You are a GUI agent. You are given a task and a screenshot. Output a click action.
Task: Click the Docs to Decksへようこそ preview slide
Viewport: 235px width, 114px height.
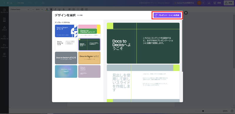143,43
